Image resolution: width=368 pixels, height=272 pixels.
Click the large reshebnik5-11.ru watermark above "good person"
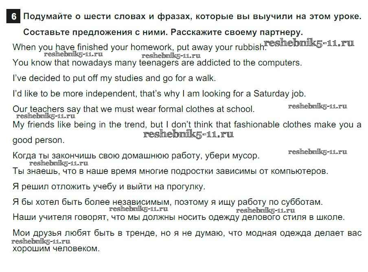(x=188, y=134)
